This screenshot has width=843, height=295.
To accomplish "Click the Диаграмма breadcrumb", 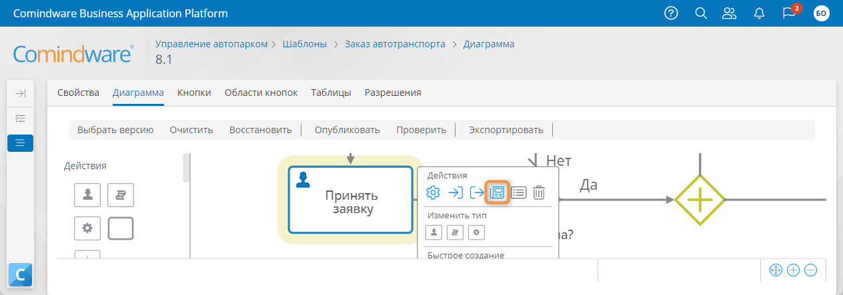I will pos(489,44).
